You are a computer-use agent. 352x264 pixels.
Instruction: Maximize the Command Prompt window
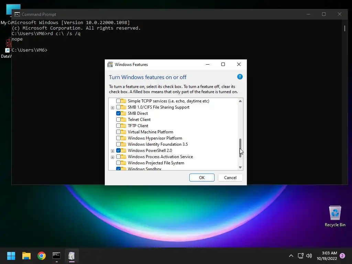tap(324, 14)
